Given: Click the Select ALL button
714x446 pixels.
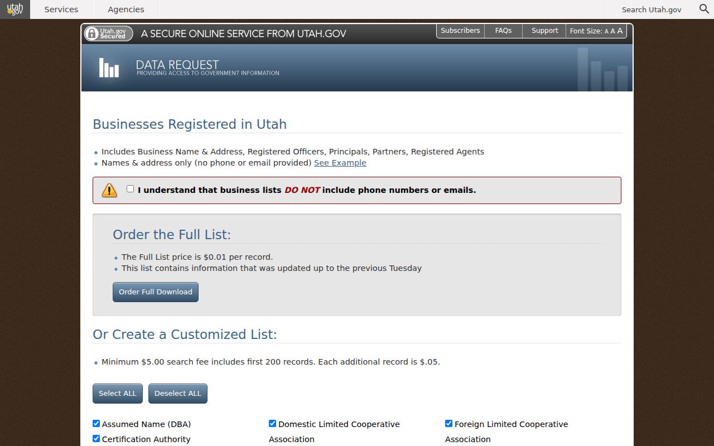Looking at the screenshot, I should [118, 394].
